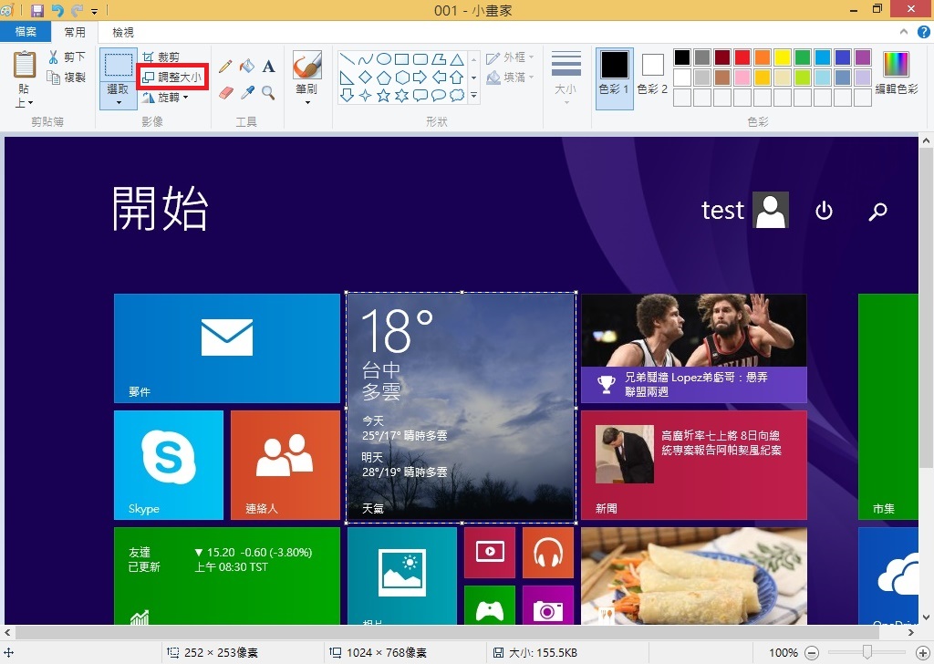This screenshot has height=664, width=934.
Task: Switch to the 檢視 view tab
Action: 123,32
